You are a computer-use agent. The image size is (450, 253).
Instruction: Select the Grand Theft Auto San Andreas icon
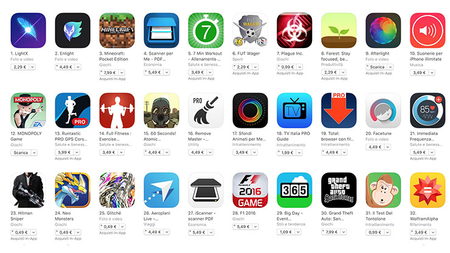339,190
